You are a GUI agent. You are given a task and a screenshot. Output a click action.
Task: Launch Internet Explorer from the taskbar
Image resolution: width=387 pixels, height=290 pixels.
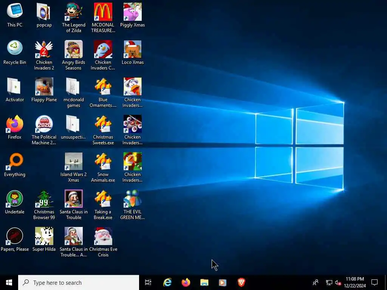(x=167, y=282)
